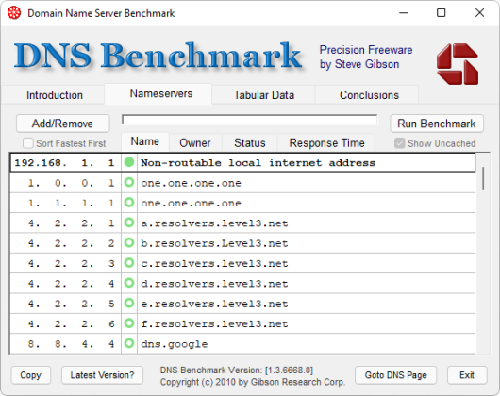Select the 1.1.1.1 IP address

tap(71, 203)
